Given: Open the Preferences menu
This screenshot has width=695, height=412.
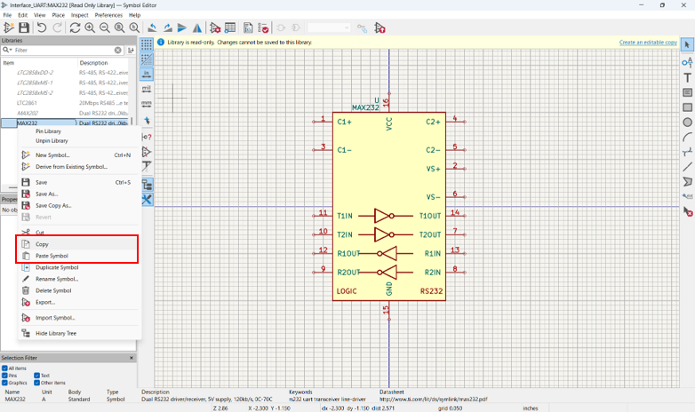Looking at the screenshot, I should [x=108, y=15].
